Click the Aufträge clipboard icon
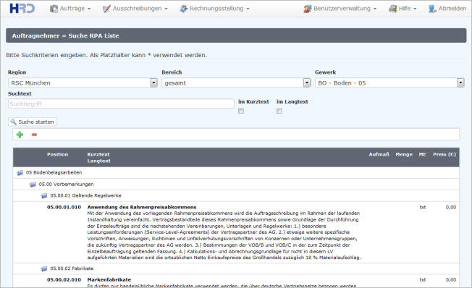The width and height of the screenshot is (472, 288). [54, 9]
